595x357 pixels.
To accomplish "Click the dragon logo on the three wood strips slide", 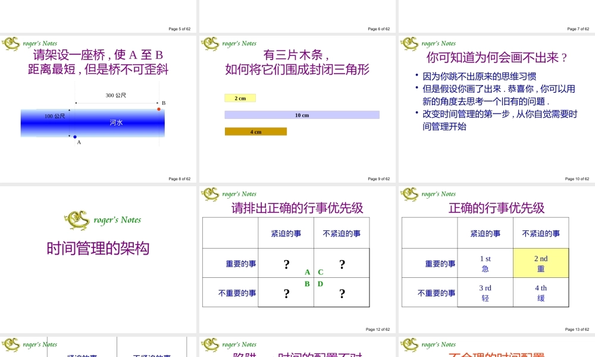I will point(210,43).
